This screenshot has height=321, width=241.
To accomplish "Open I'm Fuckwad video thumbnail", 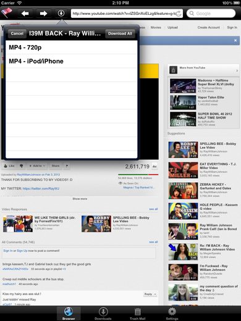I will point(183,272).
